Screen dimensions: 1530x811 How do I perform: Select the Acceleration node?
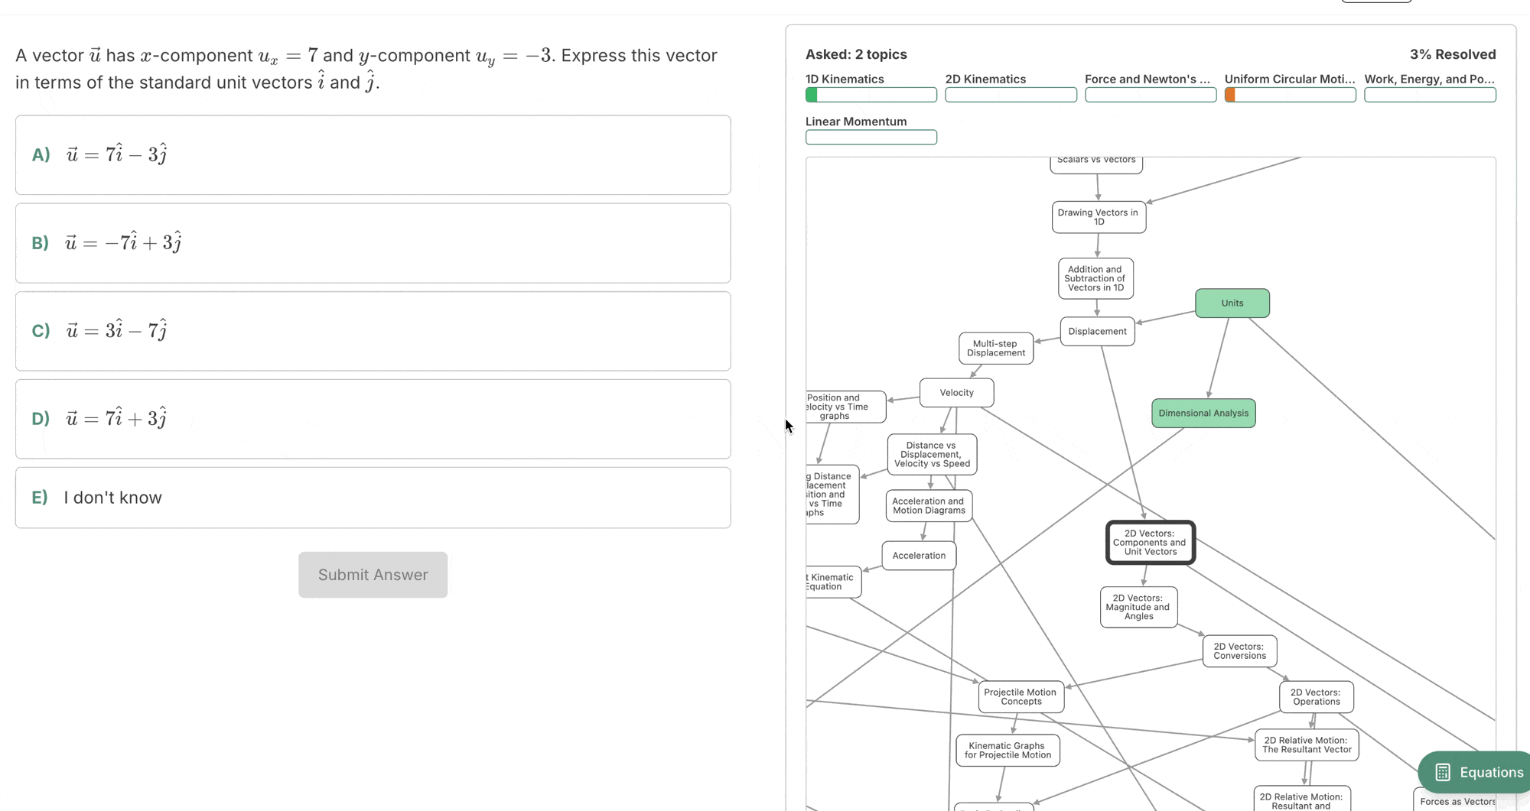tap(918, 555)
